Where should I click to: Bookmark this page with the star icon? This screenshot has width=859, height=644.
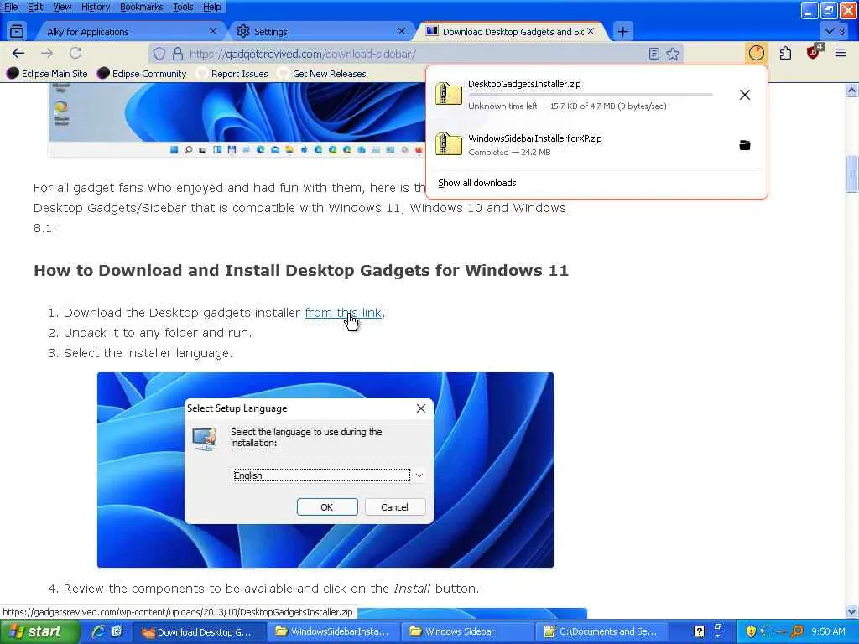(x=673, y=54)
